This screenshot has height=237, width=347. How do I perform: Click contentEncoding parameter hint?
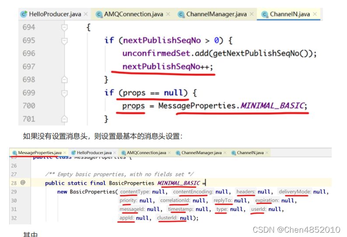[x=193, y=192]
